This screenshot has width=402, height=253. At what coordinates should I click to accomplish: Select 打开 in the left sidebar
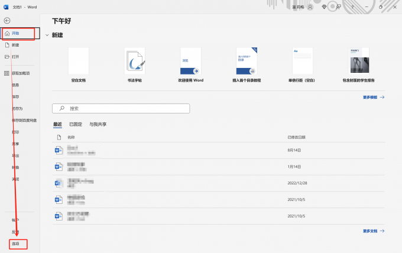tap(15, 57)
